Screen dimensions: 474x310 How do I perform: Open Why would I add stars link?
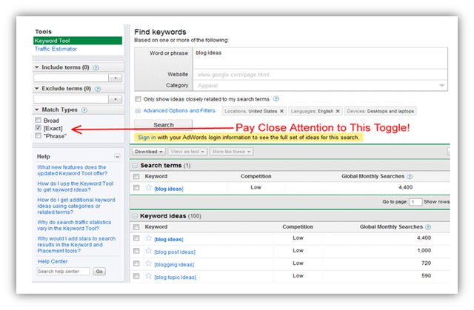(76, 244)
